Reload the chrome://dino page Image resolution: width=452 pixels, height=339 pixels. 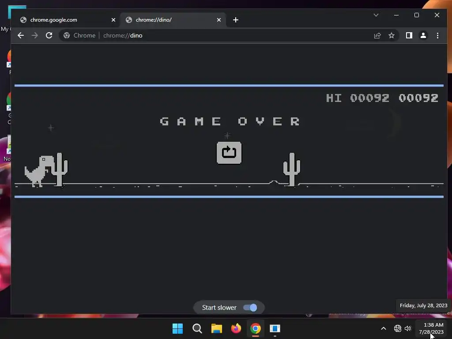49,35
